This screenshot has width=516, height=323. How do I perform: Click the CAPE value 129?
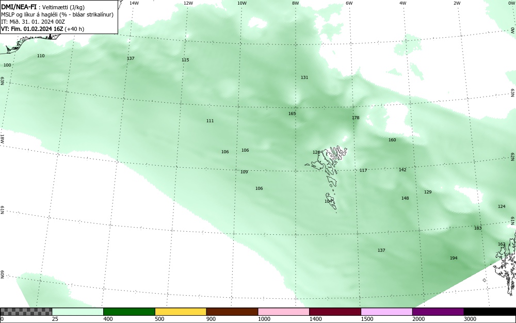pos(428,192)
